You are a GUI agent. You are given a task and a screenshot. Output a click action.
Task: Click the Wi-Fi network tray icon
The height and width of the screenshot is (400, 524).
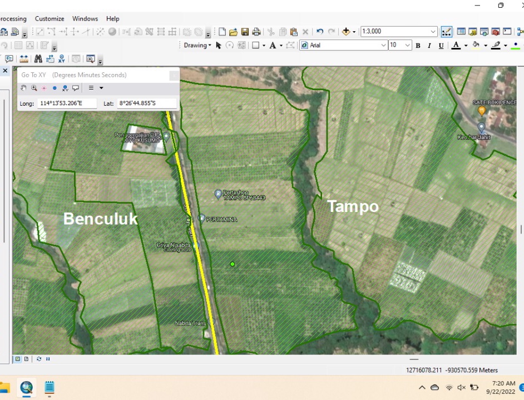coord(449,388)
